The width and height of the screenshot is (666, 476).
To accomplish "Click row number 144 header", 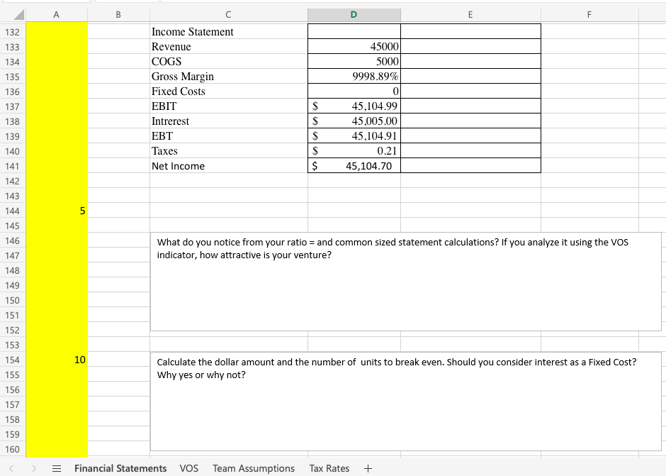I will tap(12, 211).
